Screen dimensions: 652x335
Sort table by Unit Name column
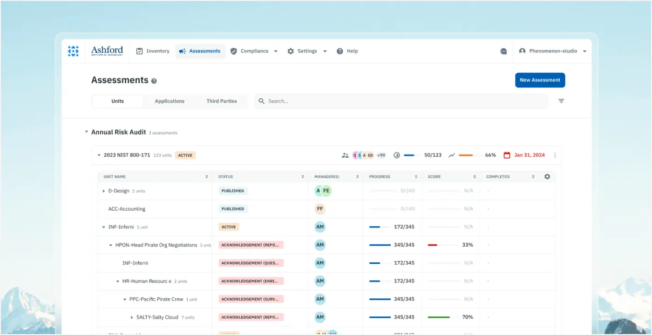[207, 177]
